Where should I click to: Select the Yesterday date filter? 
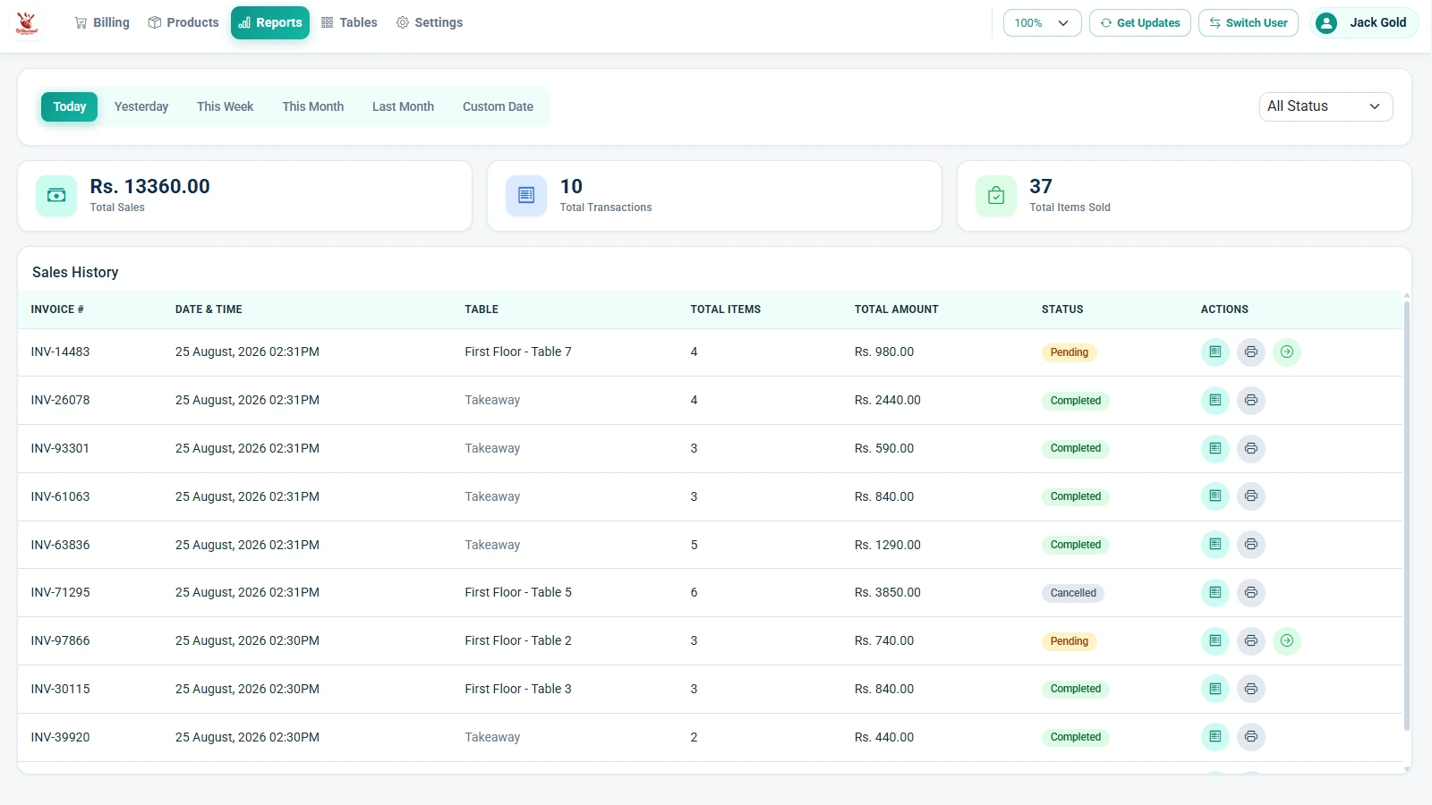click(x=141, y=106)
